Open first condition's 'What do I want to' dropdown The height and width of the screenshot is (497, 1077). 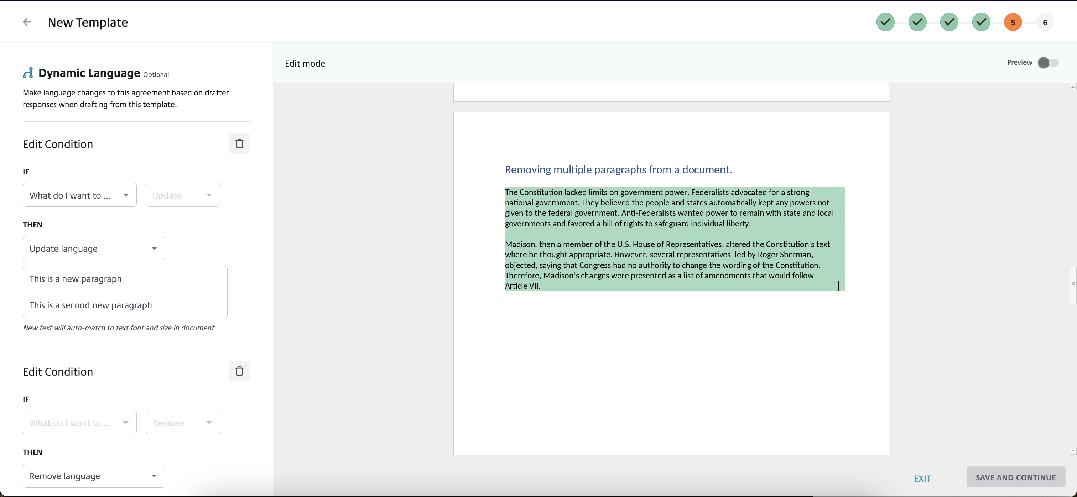[x=79, y=195]
